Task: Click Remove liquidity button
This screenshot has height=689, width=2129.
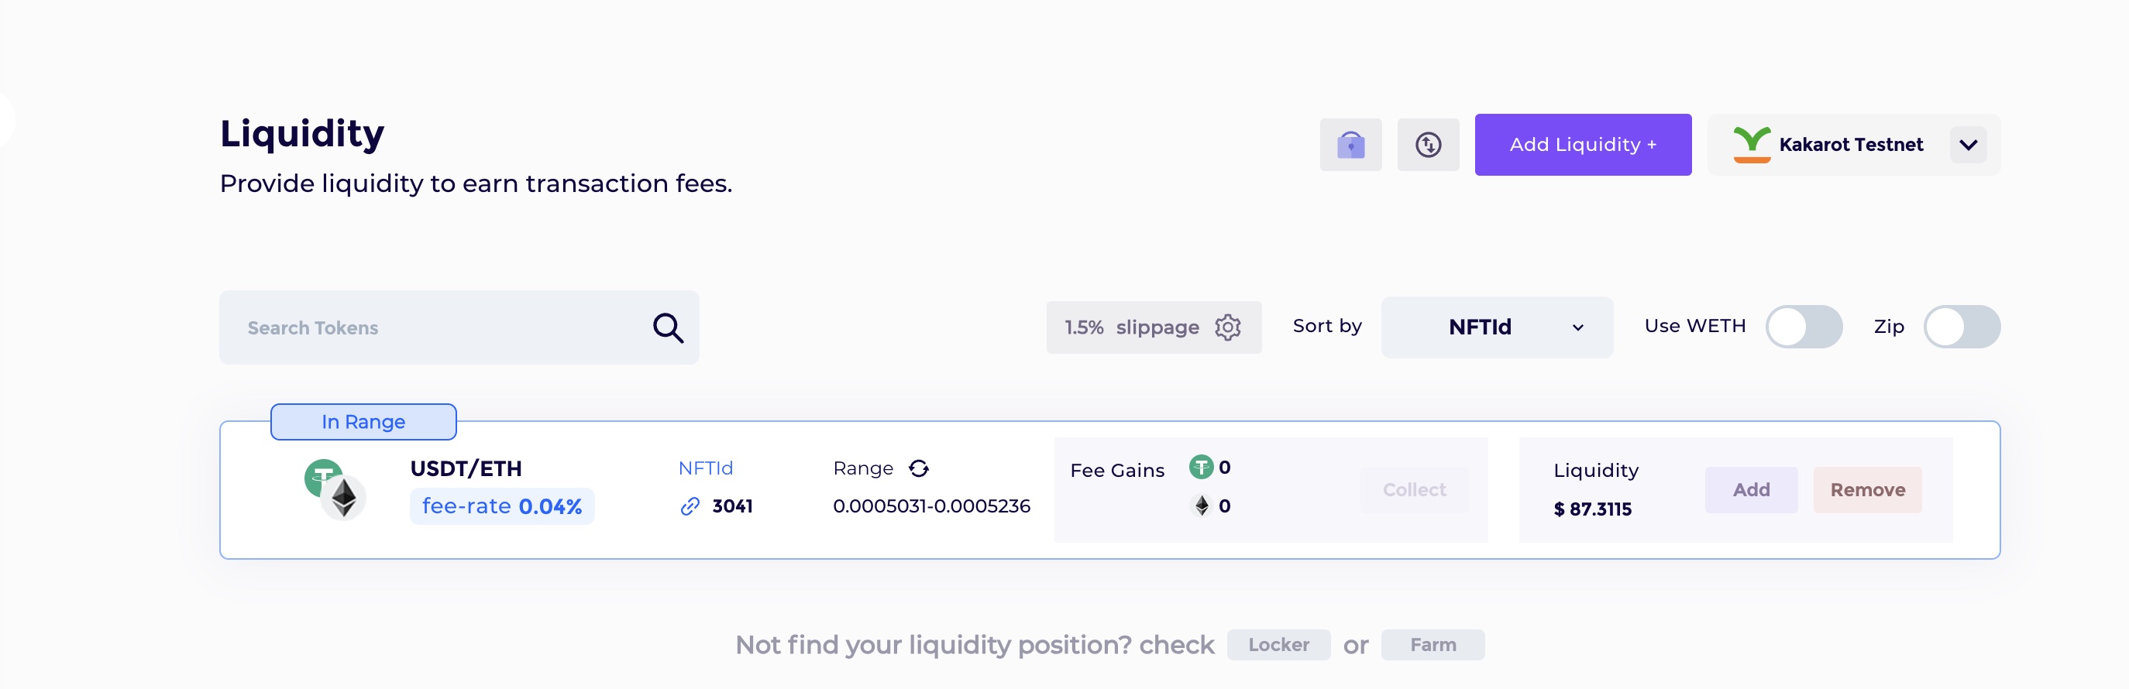Action: (x=1868, y=490)
